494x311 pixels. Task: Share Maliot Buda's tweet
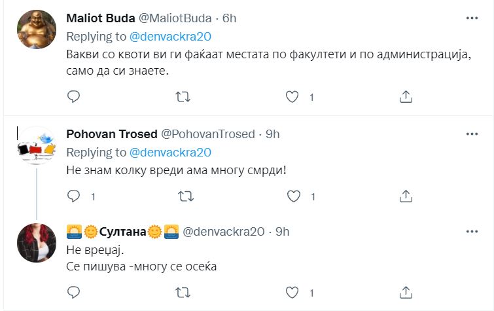(405, 97)
